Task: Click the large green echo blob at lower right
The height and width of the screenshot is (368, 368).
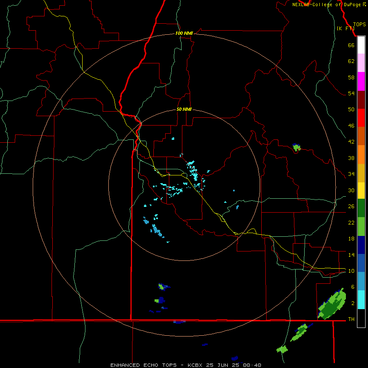Action: 332,304
